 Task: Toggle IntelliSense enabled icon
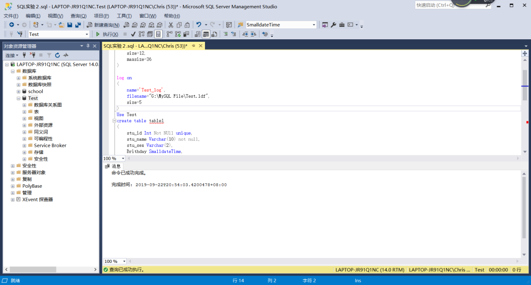(158, 34)
